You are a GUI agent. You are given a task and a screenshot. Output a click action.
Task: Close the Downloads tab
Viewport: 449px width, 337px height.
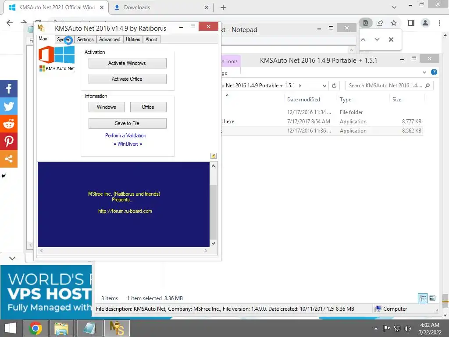[207, 7]
